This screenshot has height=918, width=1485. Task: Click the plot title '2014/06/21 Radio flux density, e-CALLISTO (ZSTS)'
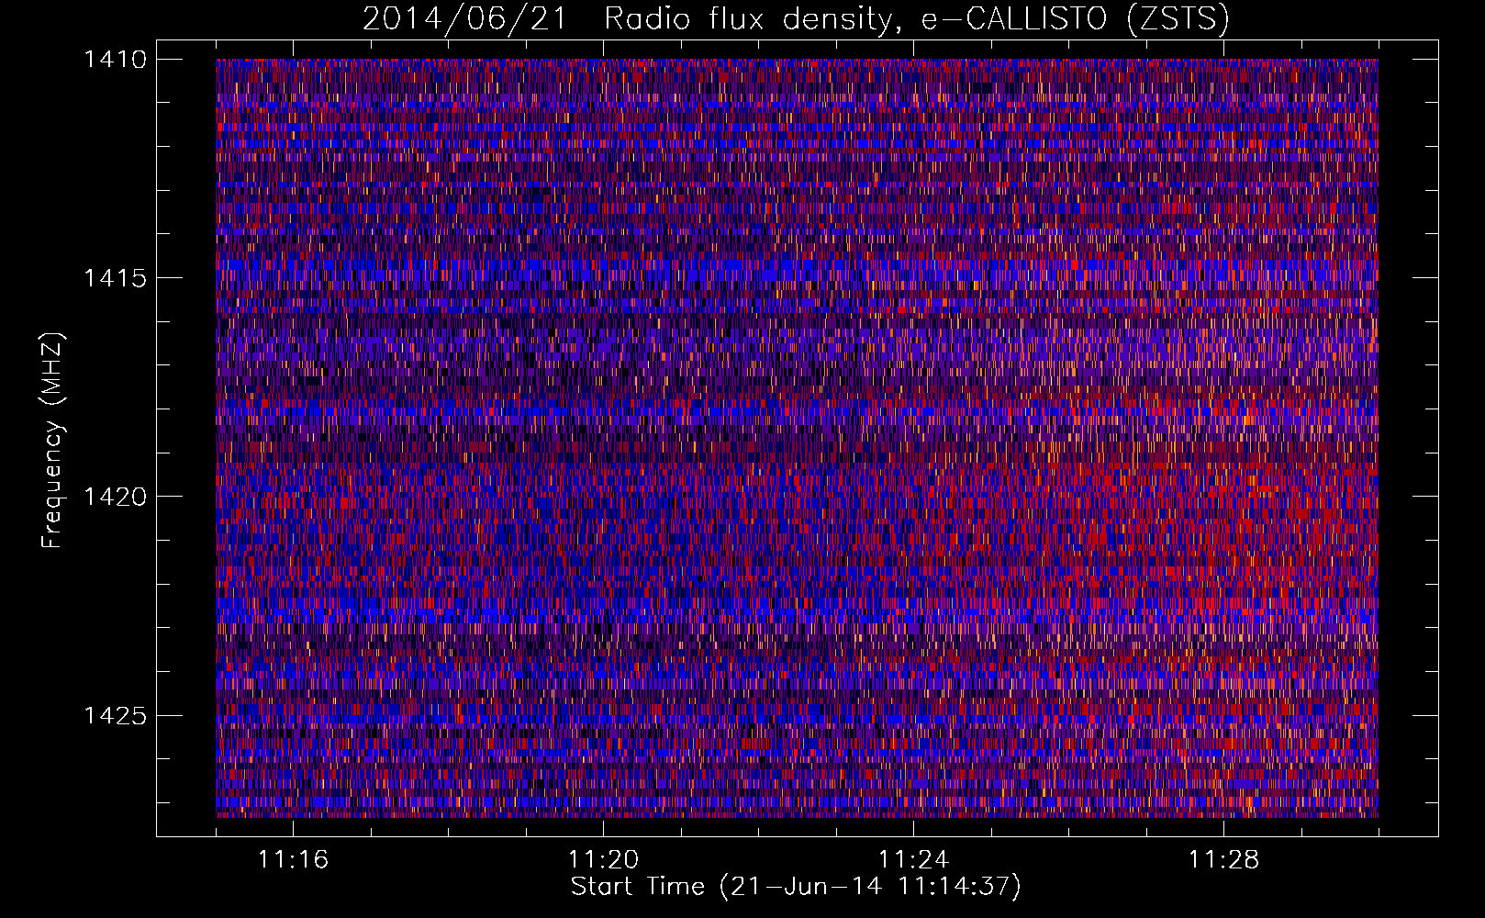[796, 18]
